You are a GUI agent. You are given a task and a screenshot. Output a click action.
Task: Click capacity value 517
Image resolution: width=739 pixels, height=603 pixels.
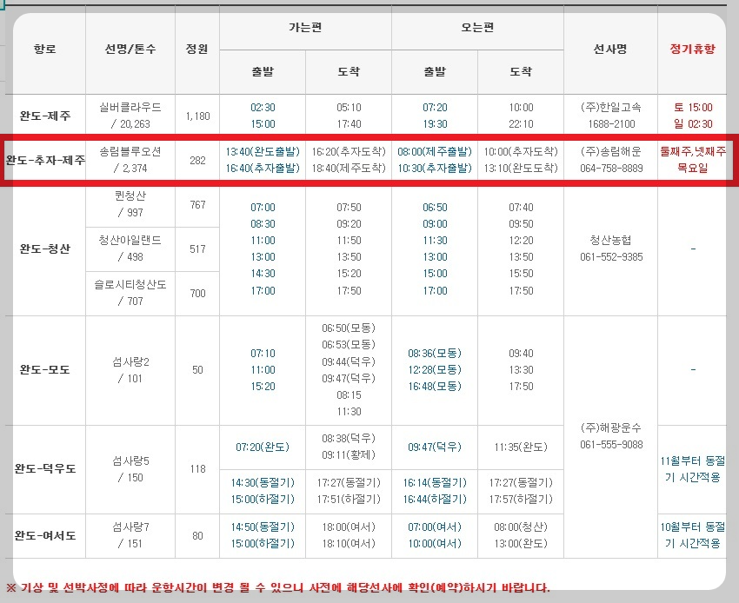197,248
